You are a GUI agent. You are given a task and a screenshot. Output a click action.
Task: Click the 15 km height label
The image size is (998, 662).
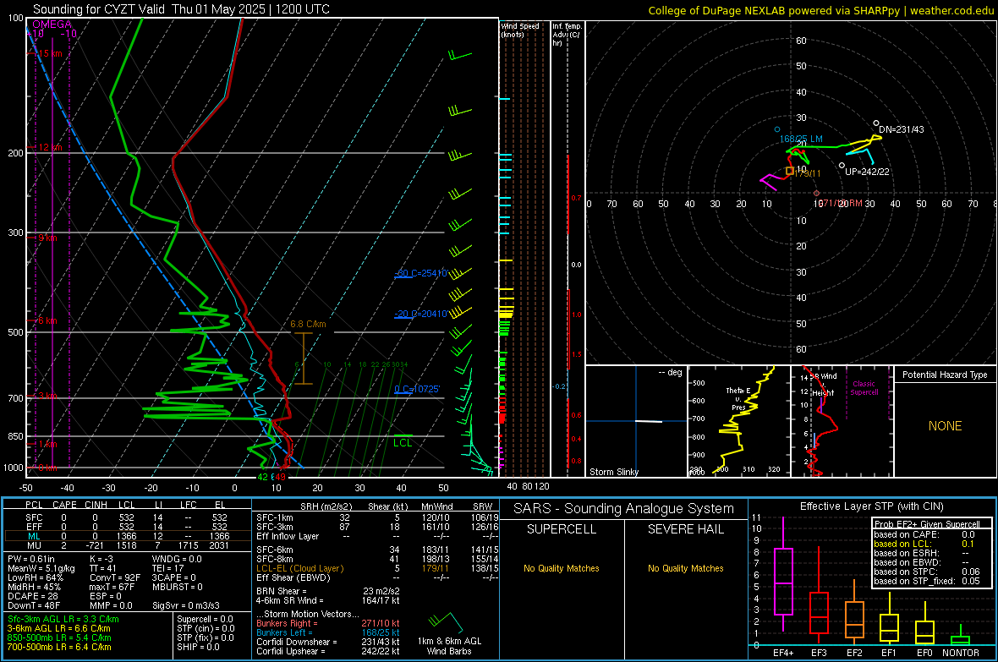(x=50, y=53)
